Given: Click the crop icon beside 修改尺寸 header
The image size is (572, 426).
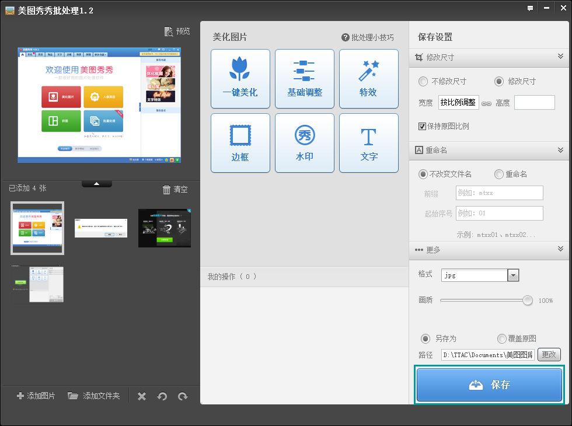Looking at the screenshot, I should click(x=419, y=57).
